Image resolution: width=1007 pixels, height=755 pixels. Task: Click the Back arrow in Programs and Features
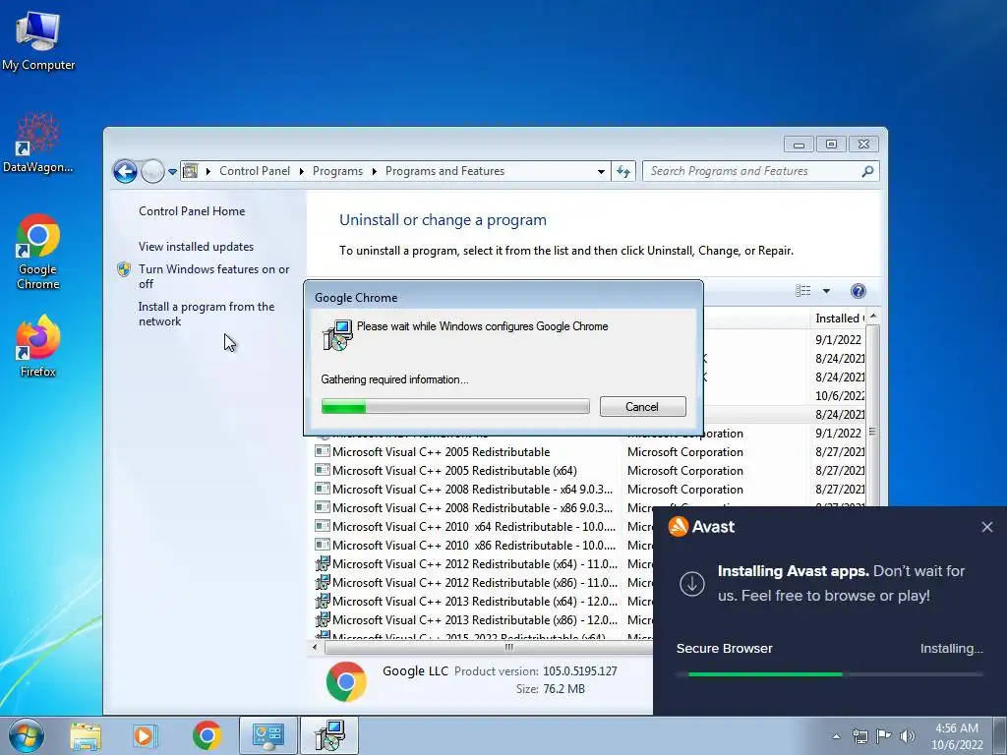click(x=125, y=171)
